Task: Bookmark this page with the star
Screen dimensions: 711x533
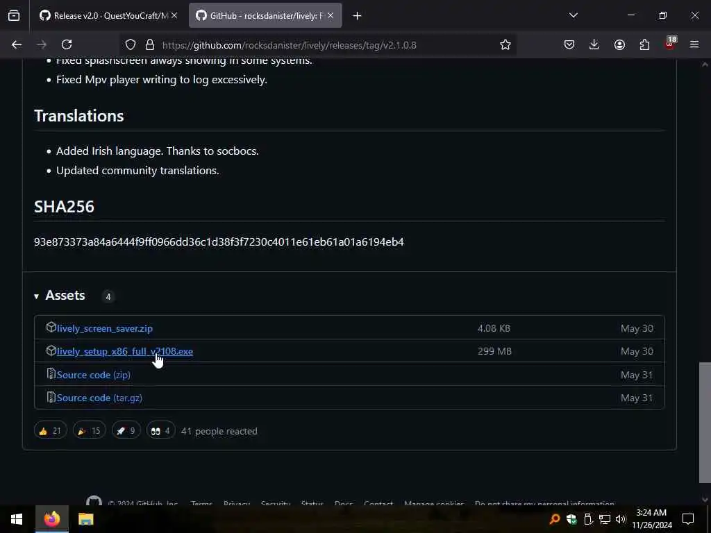Action: tap(505, 44)
